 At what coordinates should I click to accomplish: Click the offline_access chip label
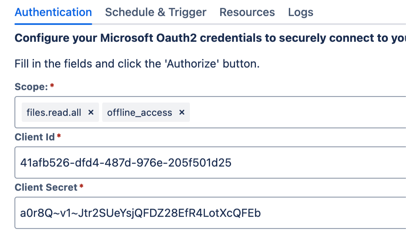pyautogui.click(x=140, y=113)
